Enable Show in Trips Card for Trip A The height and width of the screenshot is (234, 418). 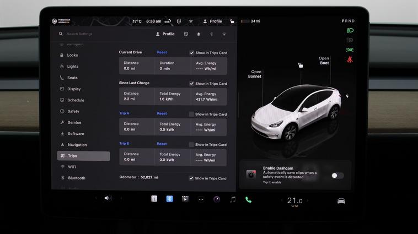[x=191, y=114]
